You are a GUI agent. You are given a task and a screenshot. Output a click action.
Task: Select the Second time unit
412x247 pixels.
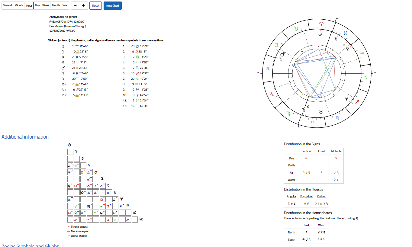click(8, 5)
